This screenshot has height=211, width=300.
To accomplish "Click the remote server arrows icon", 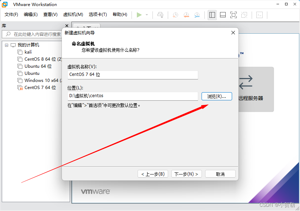I will pos(246,82).
